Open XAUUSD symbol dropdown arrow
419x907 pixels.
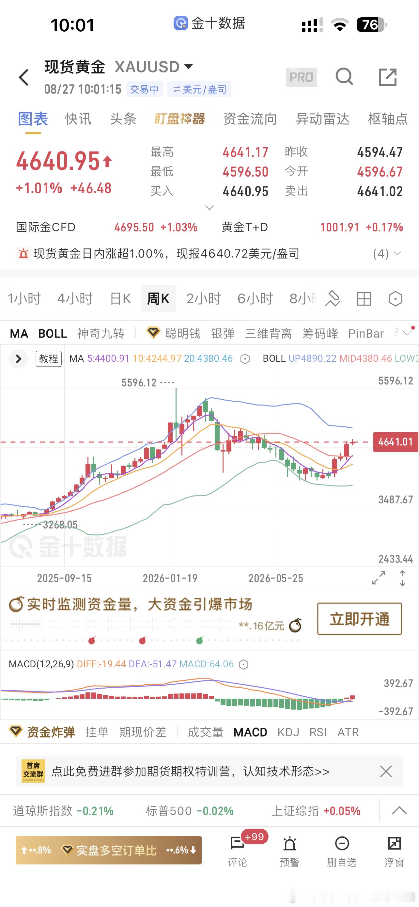pos(188,67)
